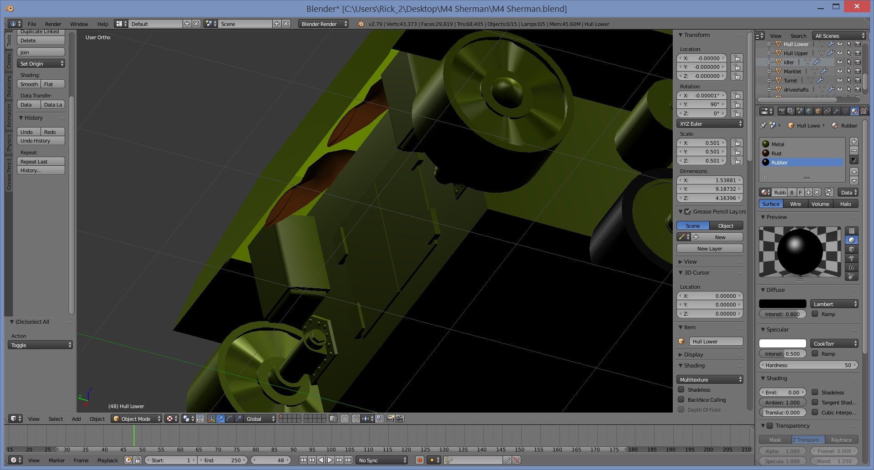Play animation forward in timeline
This screenshot has height=470, width=874.
click(x=330, y=460)
